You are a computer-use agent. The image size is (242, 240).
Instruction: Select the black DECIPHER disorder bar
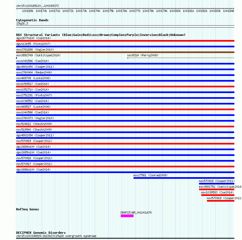pyautogui.click(x=125, y=238)
